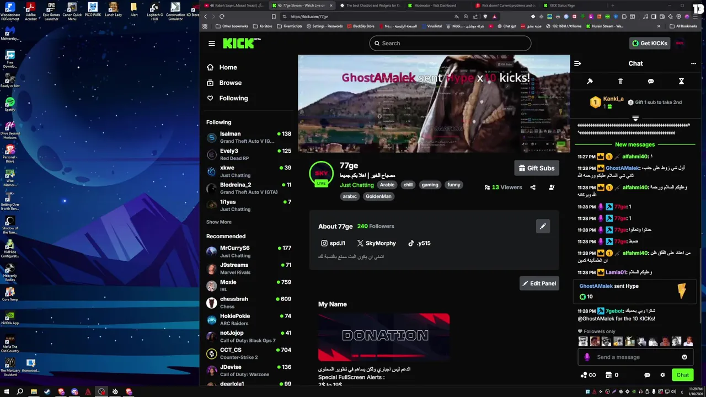Open taskbar search icon

point(20,392)
